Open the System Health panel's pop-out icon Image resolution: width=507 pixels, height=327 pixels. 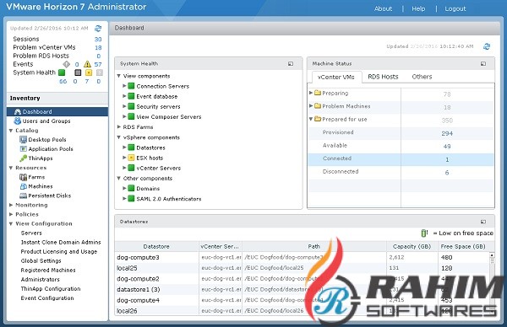(291, 64)
